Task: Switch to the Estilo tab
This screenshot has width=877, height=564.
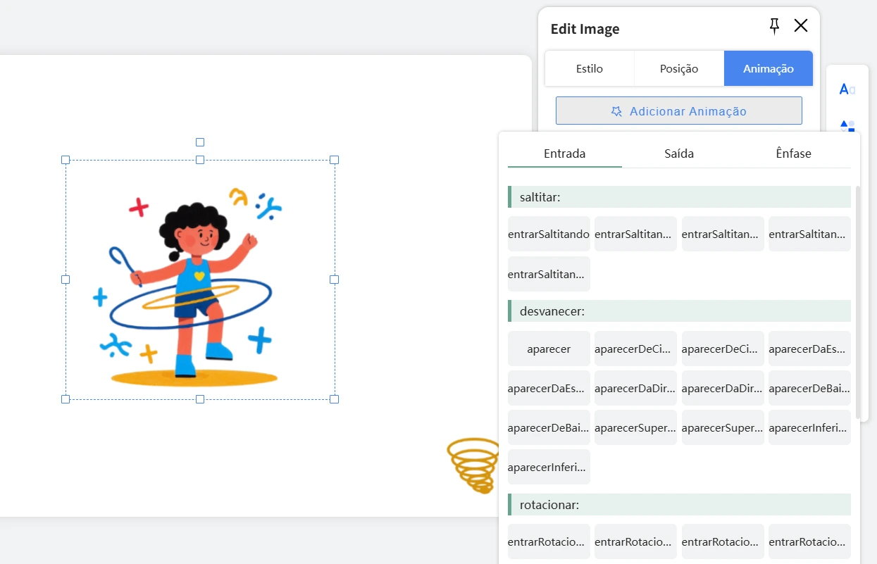Action: [x=590, y=68]
